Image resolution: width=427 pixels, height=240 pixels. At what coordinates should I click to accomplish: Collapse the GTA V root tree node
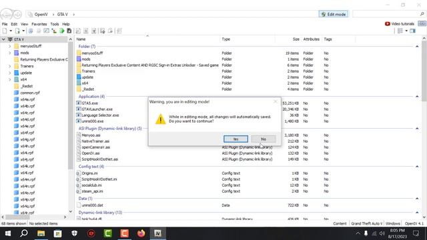tap(3, 39)
